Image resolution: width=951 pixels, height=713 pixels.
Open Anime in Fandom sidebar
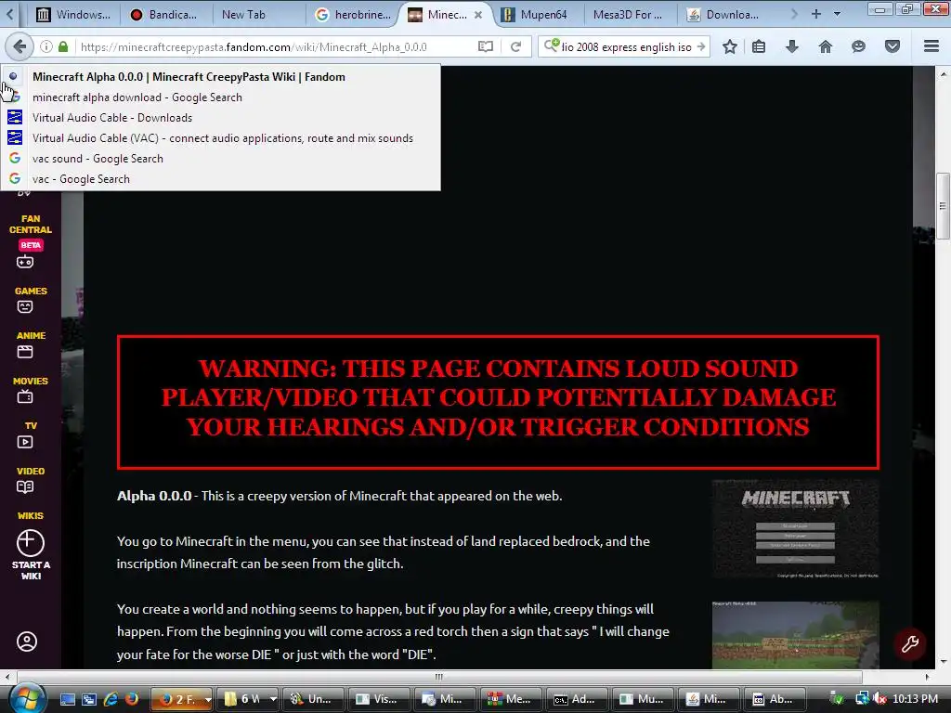tap(31, 344)
